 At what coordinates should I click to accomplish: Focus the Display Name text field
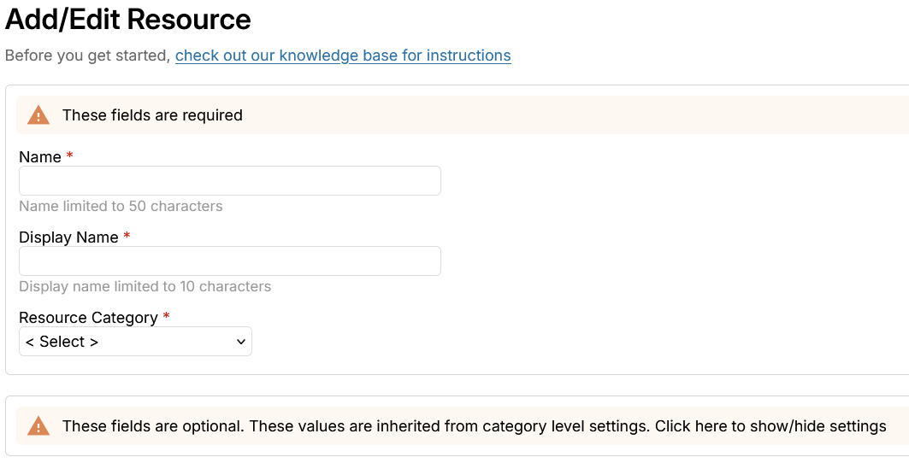click(x=229, y=261)
